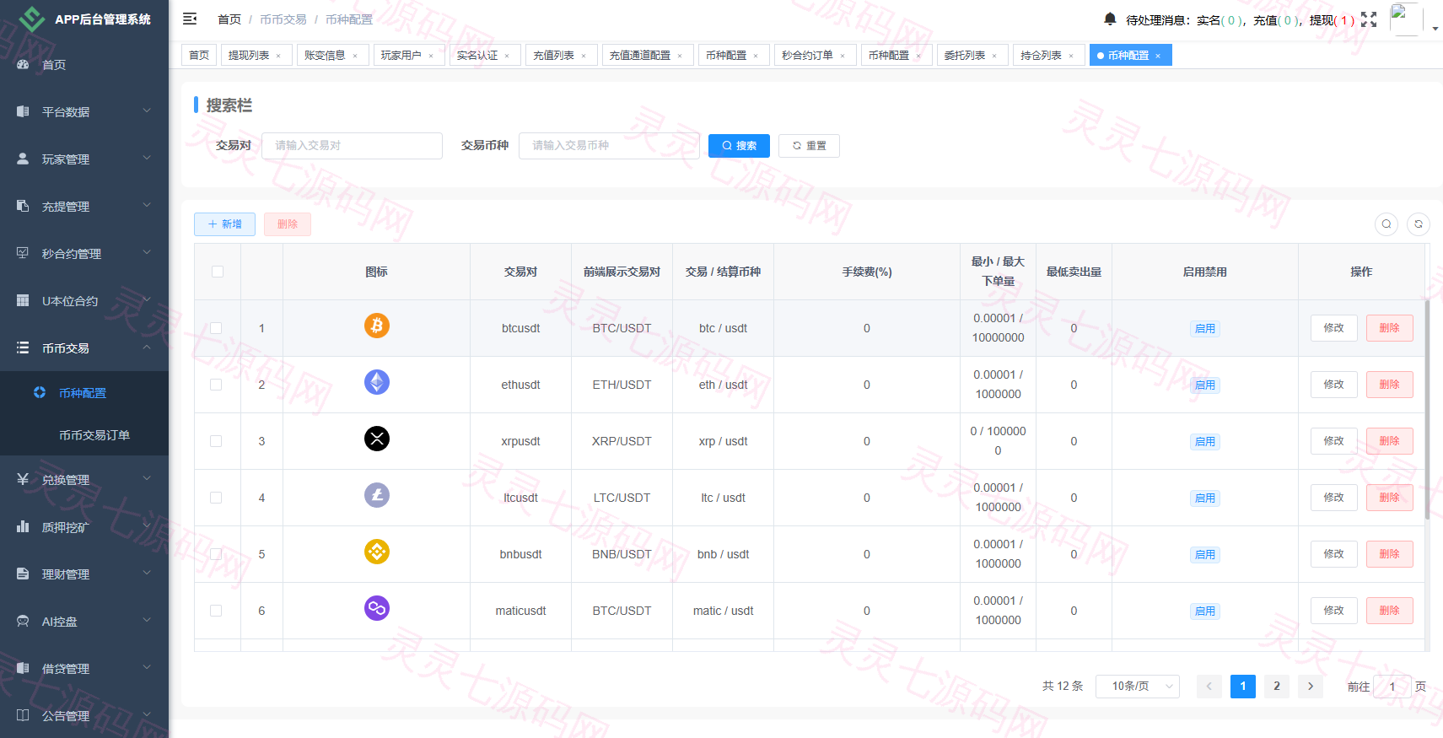Close the 实名认证 tab

(507, 56)
